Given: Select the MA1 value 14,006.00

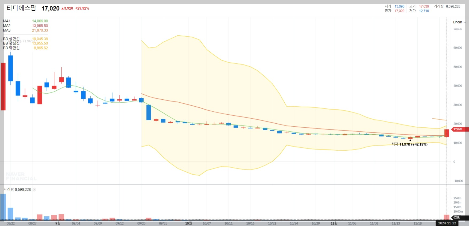Looking at the screenshot, I should [40, 21].
